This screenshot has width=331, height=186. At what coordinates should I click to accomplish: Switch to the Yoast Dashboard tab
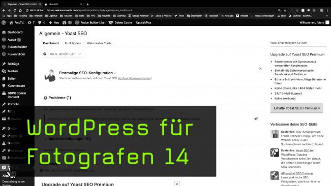click(51, 43)
